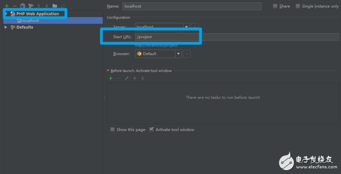Click the green add configuration plus icon
341x174 pixels.
click(x=7, y=6)
